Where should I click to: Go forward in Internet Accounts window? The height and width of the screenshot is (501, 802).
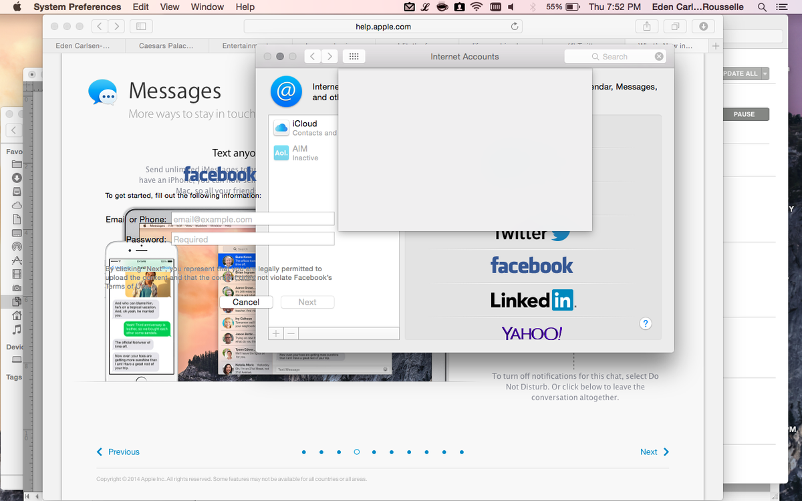coord(329,57)
